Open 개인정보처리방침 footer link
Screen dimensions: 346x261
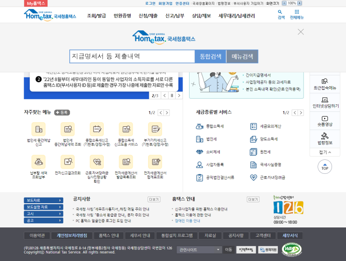click(x=72, y=236)
